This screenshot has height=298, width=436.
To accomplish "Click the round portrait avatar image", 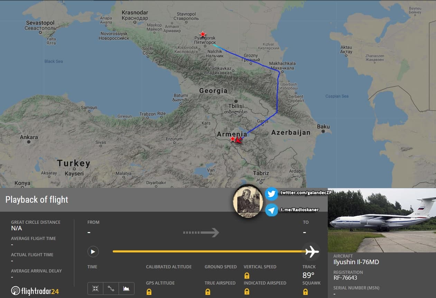I will tap(248, 202).
